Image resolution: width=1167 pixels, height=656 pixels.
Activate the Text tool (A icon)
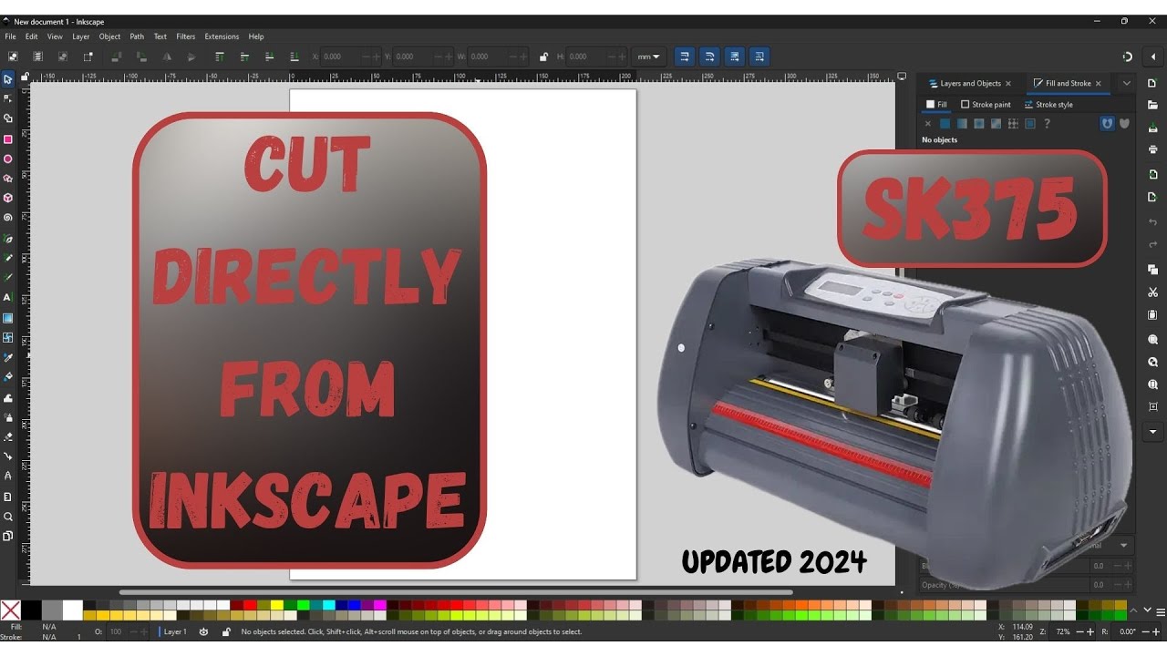pos(8,297)
